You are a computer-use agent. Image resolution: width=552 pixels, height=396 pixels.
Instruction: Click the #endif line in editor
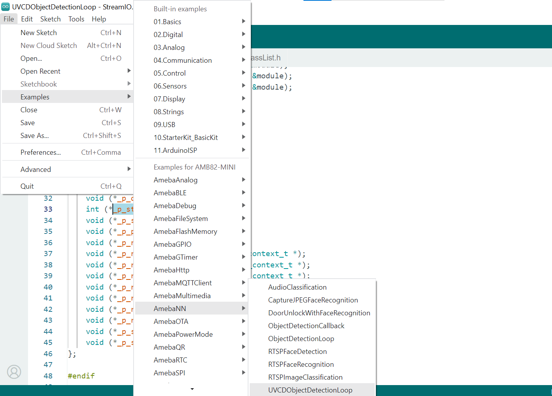click(x=81, y=376)
